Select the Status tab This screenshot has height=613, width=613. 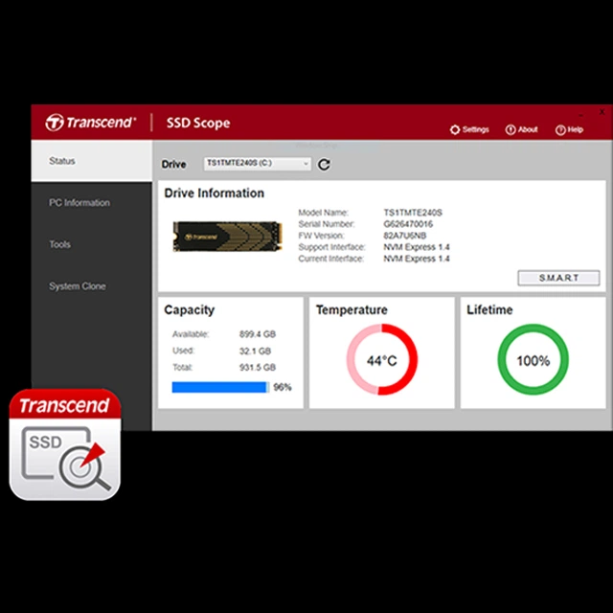[92, 161]
